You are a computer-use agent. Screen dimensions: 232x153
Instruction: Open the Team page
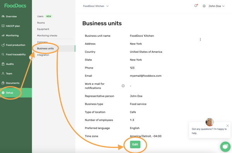(x=9, y=74)
